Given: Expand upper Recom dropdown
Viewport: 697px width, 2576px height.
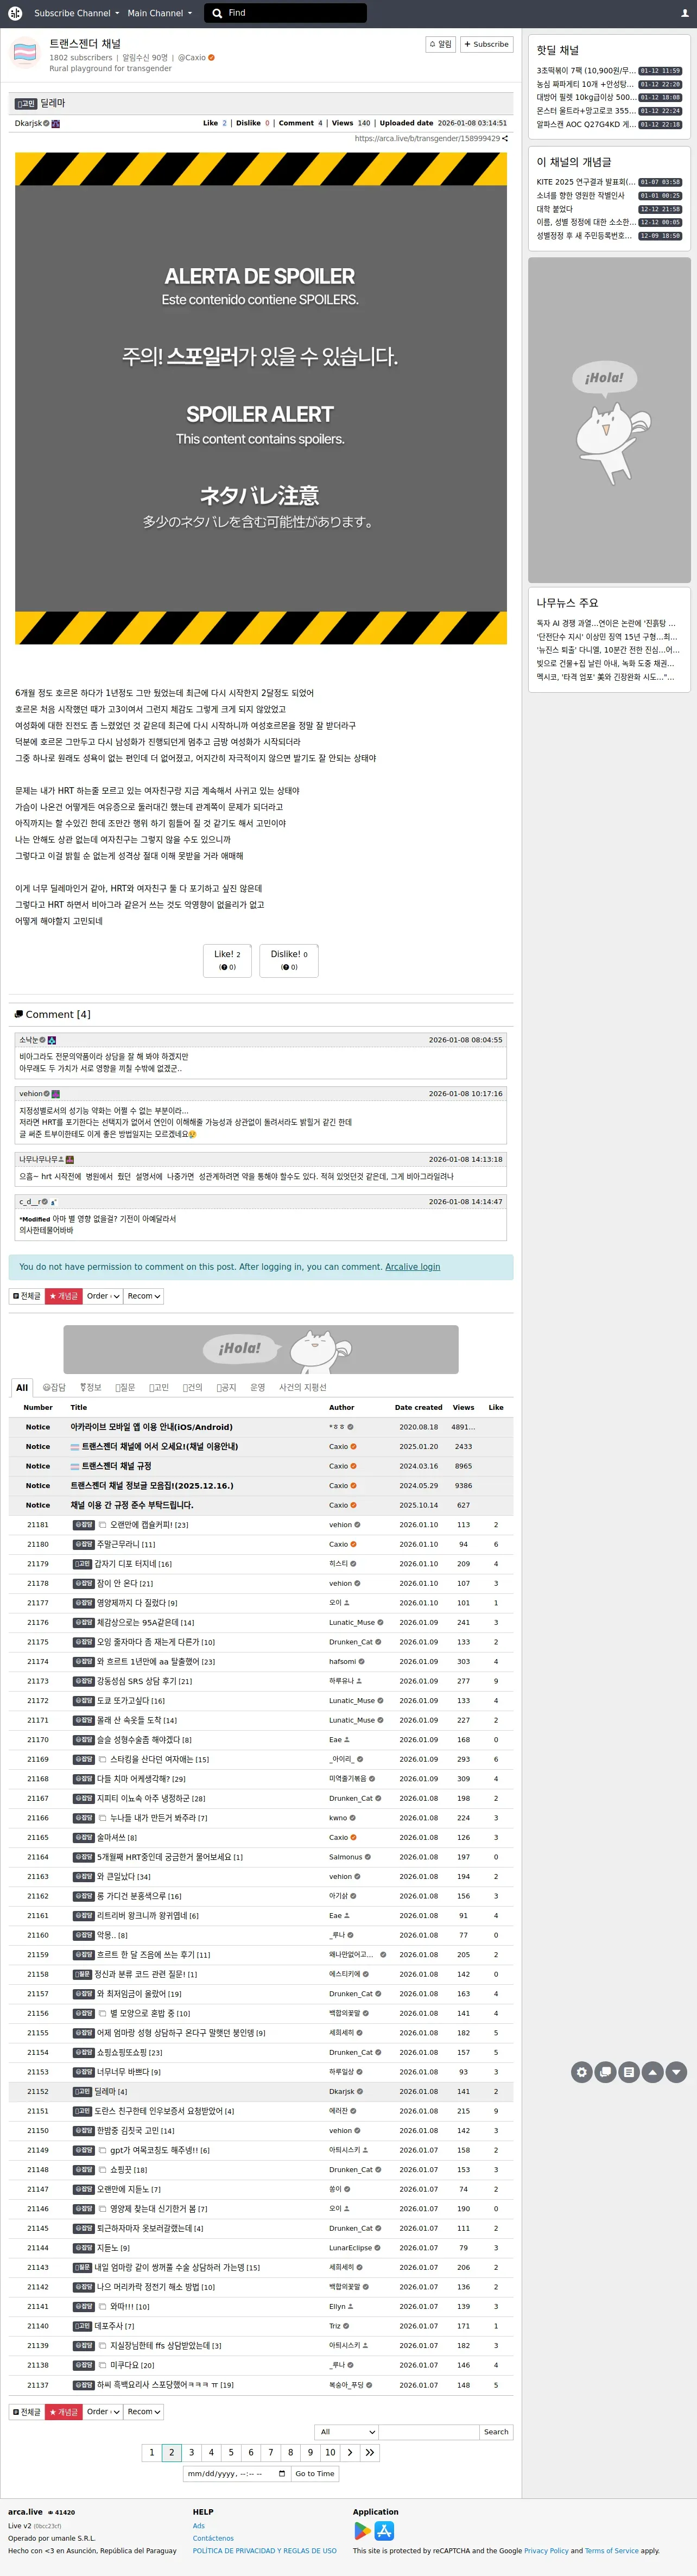Looking at the screenshot, I should tap(143, 1296).
